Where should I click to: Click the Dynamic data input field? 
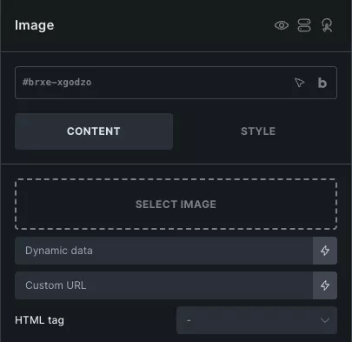[163, 251]
